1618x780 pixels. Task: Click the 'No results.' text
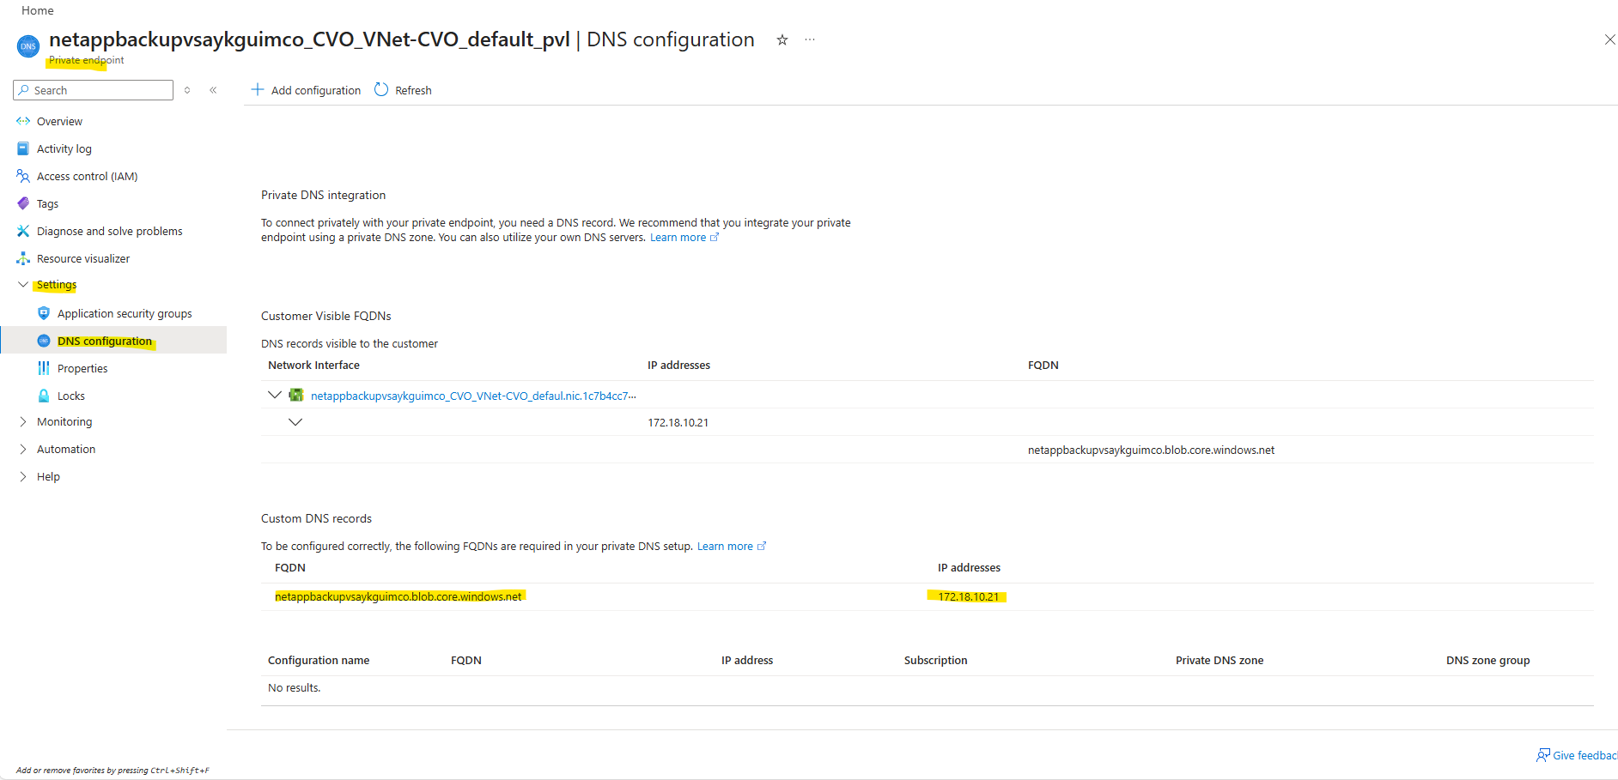coord(294,687)
